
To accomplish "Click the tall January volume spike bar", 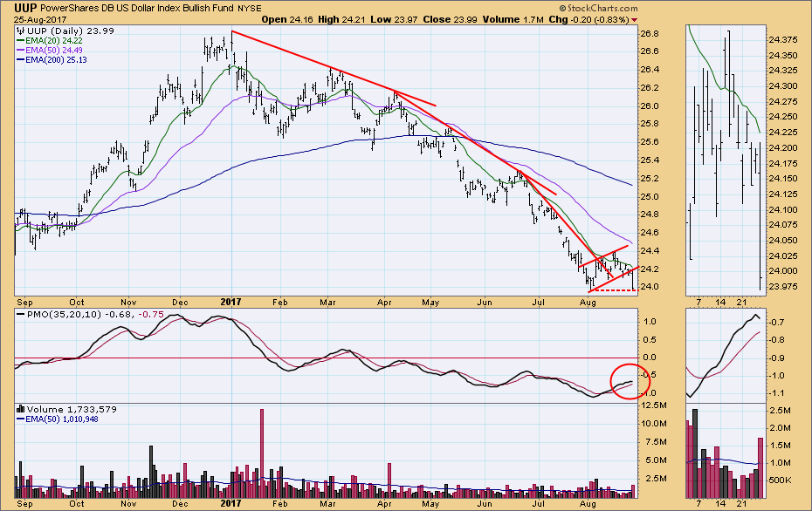I will coord(262,453).
